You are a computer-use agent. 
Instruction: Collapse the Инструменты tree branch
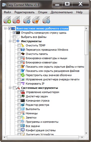[10, 41]
